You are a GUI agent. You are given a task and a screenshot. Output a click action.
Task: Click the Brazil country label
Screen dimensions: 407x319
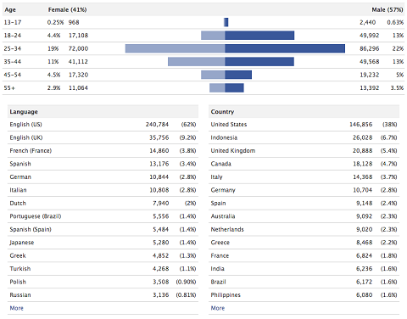tap(218, 282)
